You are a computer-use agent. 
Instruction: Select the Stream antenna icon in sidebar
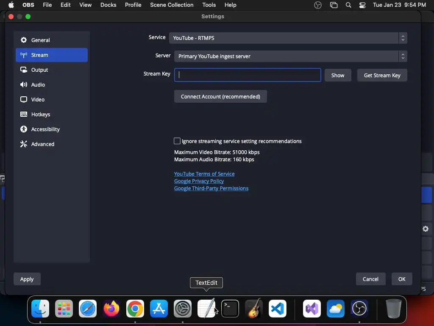(x=24, y=55)
